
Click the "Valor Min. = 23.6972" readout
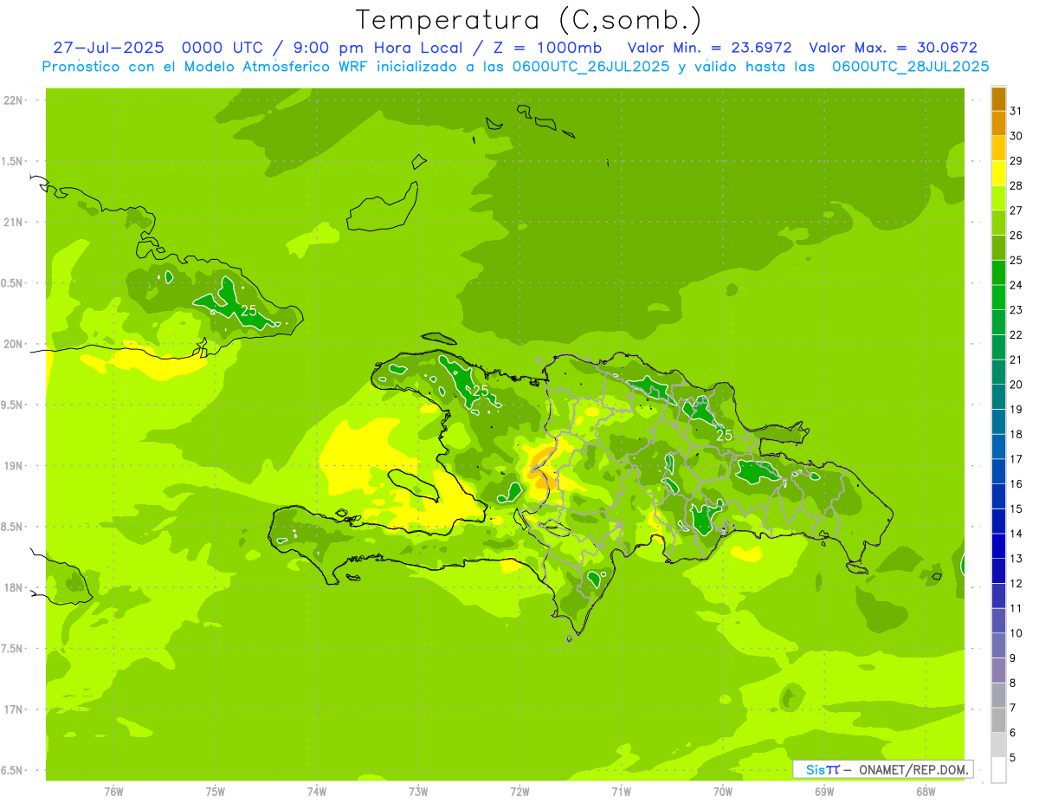[x=709, y=48]
